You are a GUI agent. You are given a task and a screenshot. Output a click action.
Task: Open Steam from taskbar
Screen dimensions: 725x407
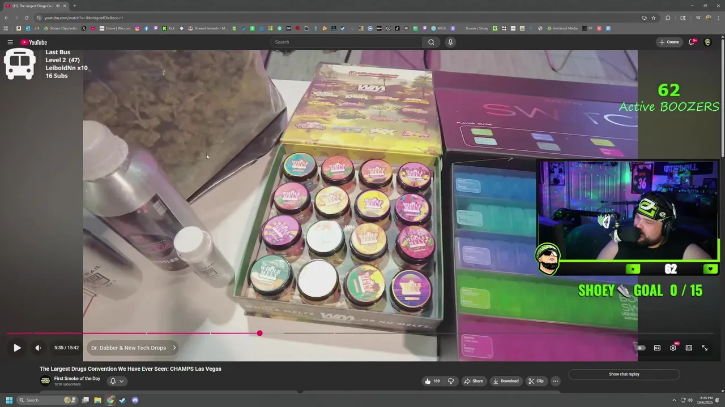click(x=122, y=400)
